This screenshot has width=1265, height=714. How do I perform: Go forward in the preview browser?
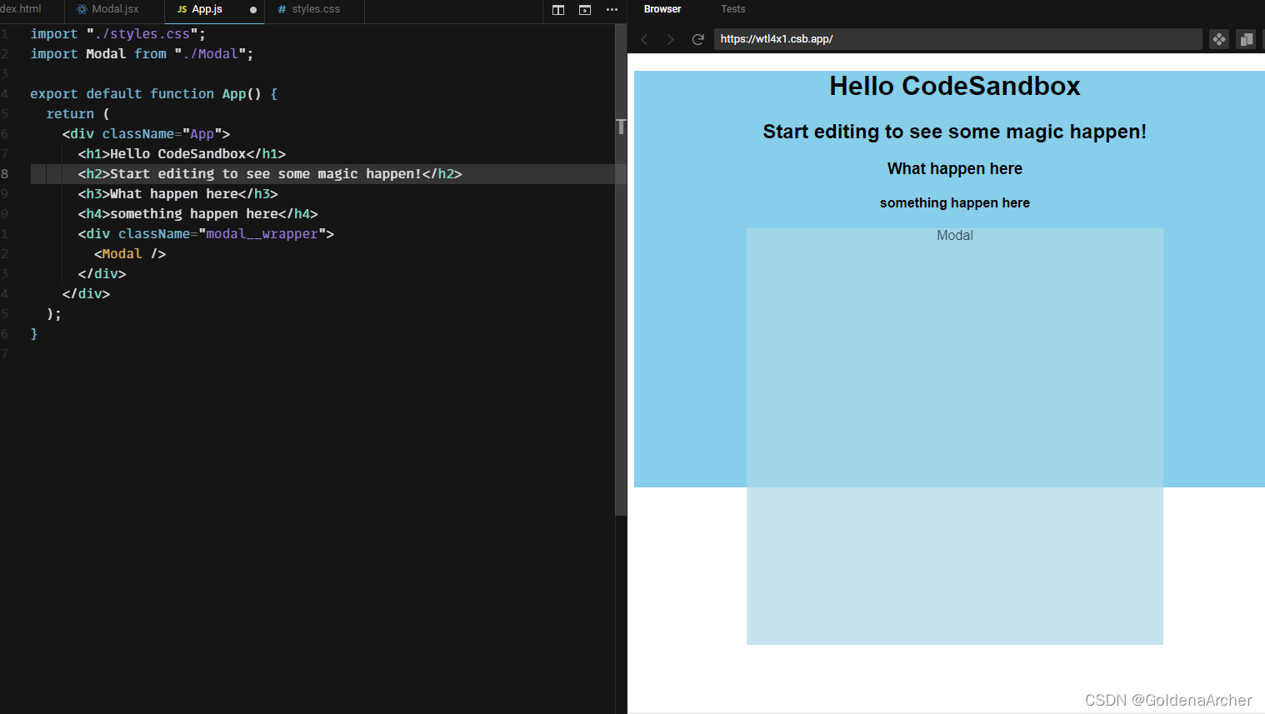pos(670,39)
